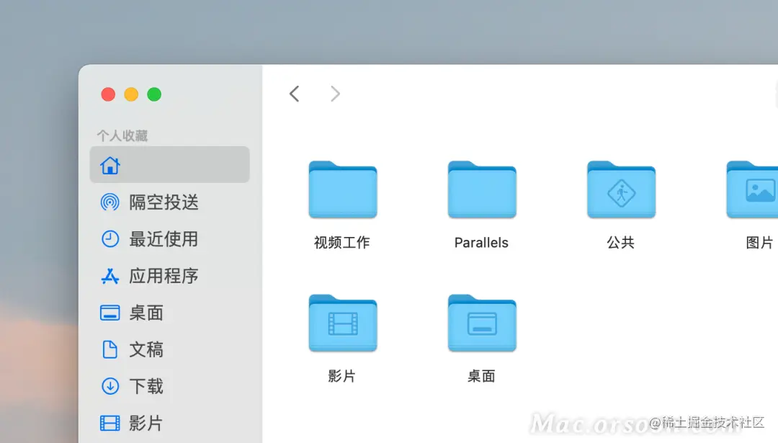778x443 pixels.
Task: Click the green full-screen window button
Action: coord(154,94)
